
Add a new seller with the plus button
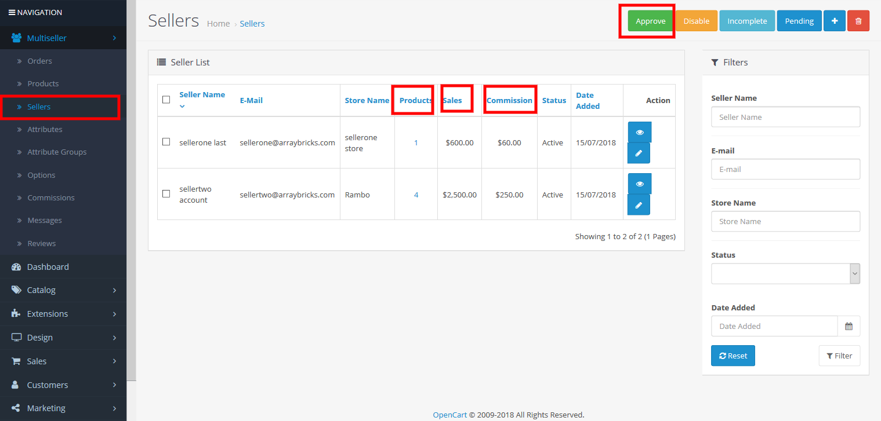pos(835,21)
